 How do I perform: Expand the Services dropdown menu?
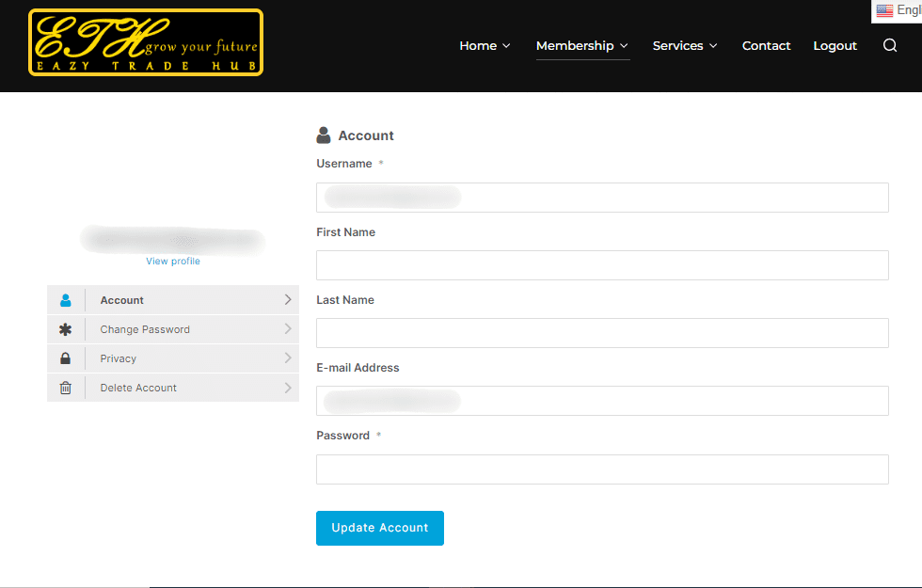(685, 45)
